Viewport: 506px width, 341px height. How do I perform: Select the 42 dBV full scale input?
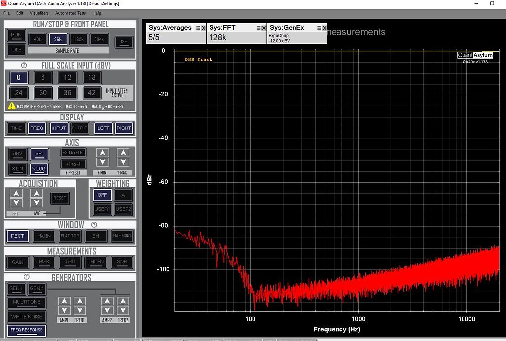[x=91, y=93]
